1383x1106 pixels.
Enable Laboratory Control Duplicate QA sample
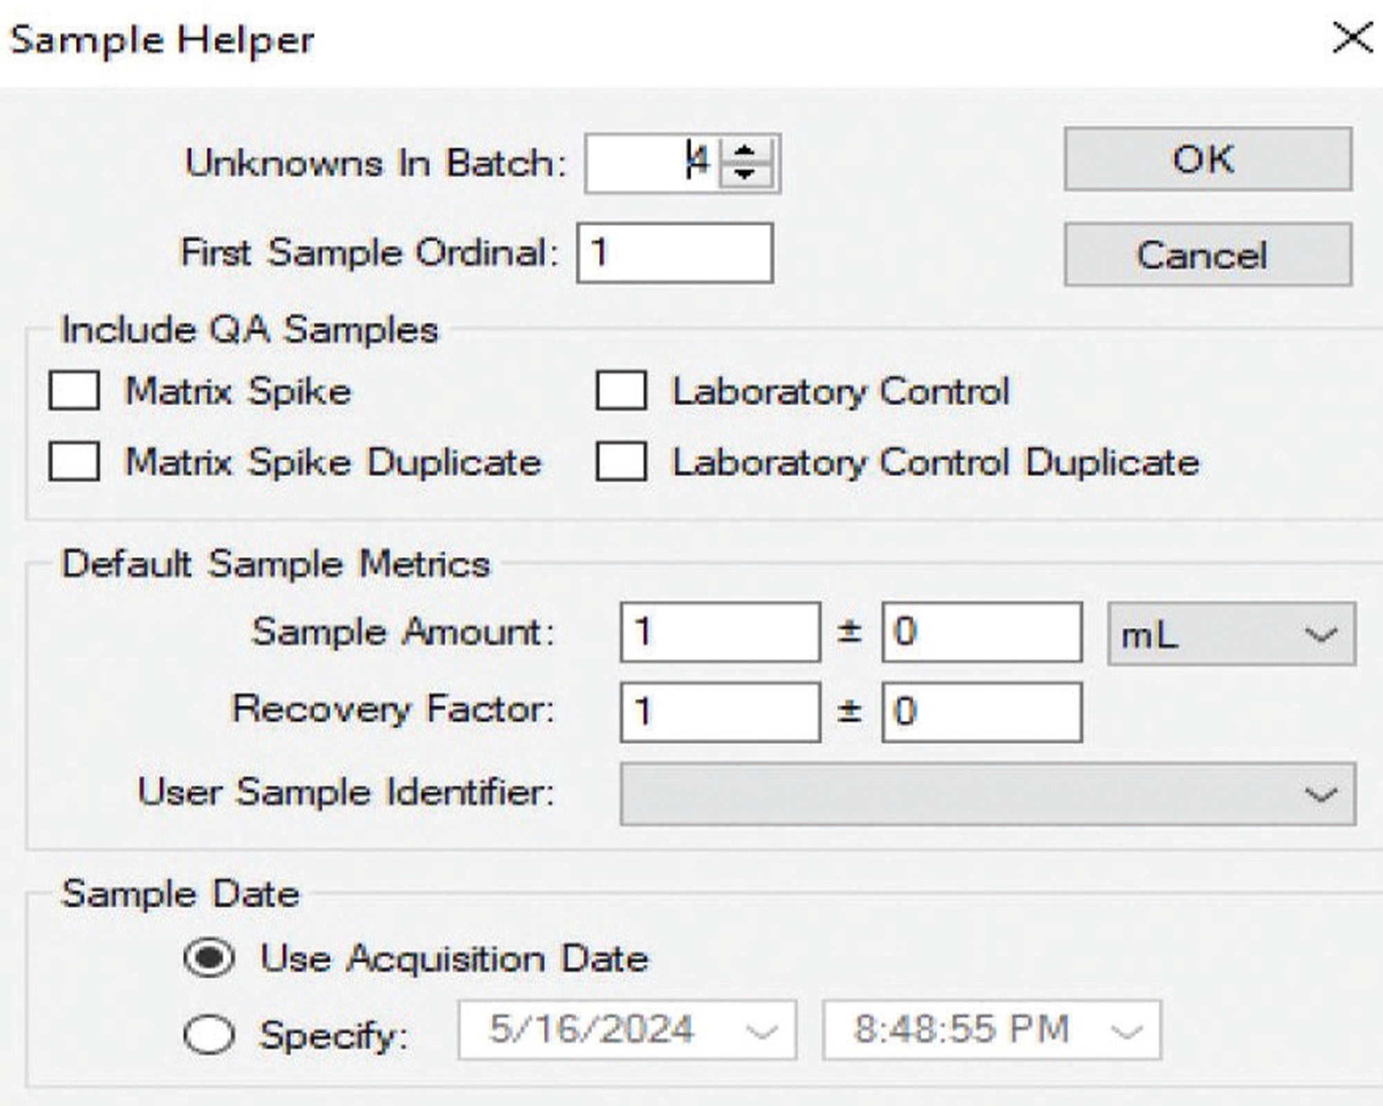tap(620, 463)
